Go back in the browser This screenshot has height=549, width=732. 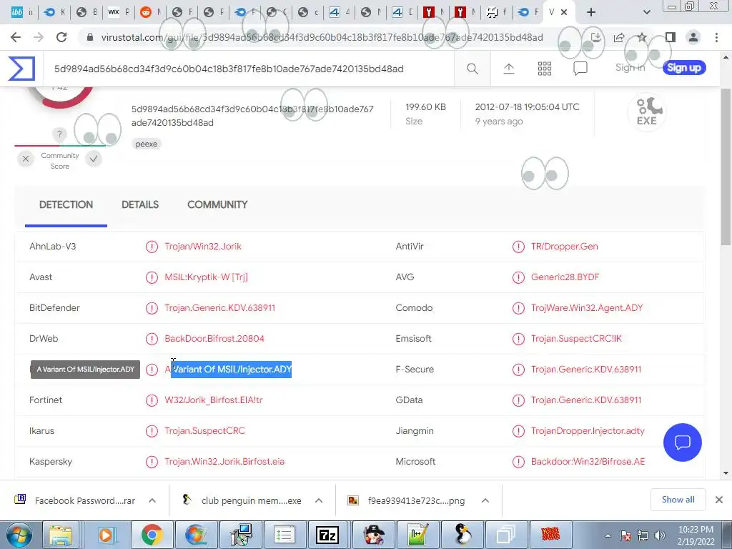[x=16, y=37]
